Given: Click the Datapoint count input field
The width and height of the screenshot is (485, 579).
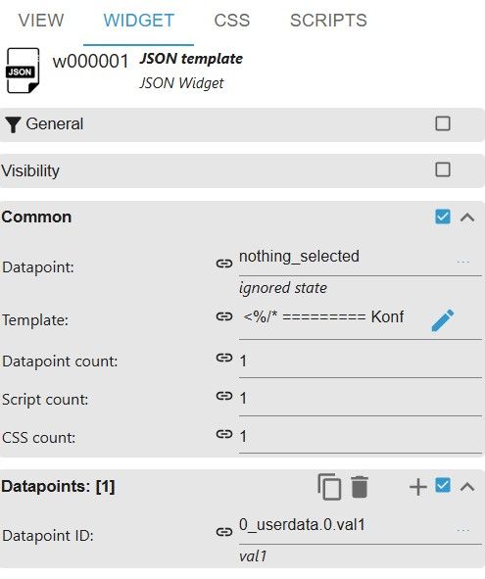Looking at the screenshot, I should (361, 361).
